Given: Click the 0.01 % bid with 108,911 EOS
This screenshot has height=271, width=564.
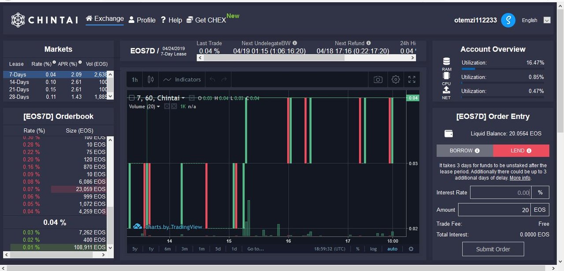Looking at the screenshot, I should pos(56,247).
